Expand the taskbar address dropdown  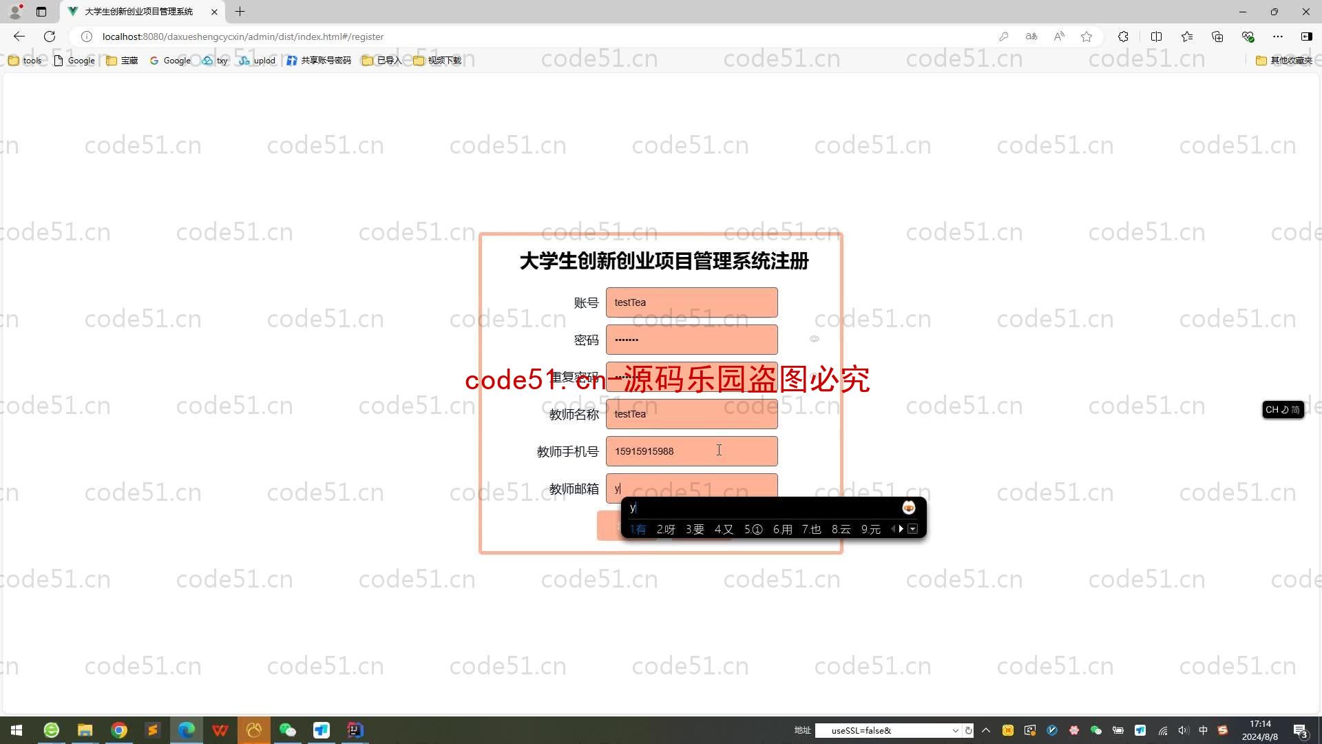[x=956, y=731]
